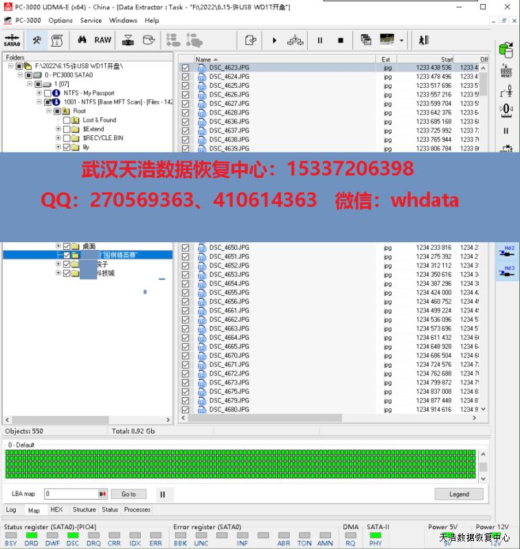Click the exit running-man toolbar icon
The width and height of the screenshot is (520, 549).
[423, 40]
